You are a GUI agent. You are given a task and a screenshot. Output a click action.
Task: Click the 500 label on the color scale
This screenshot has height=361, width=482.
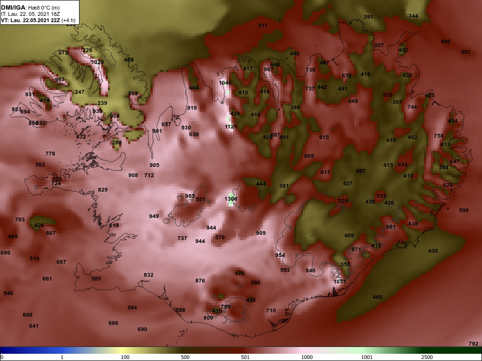185,357
